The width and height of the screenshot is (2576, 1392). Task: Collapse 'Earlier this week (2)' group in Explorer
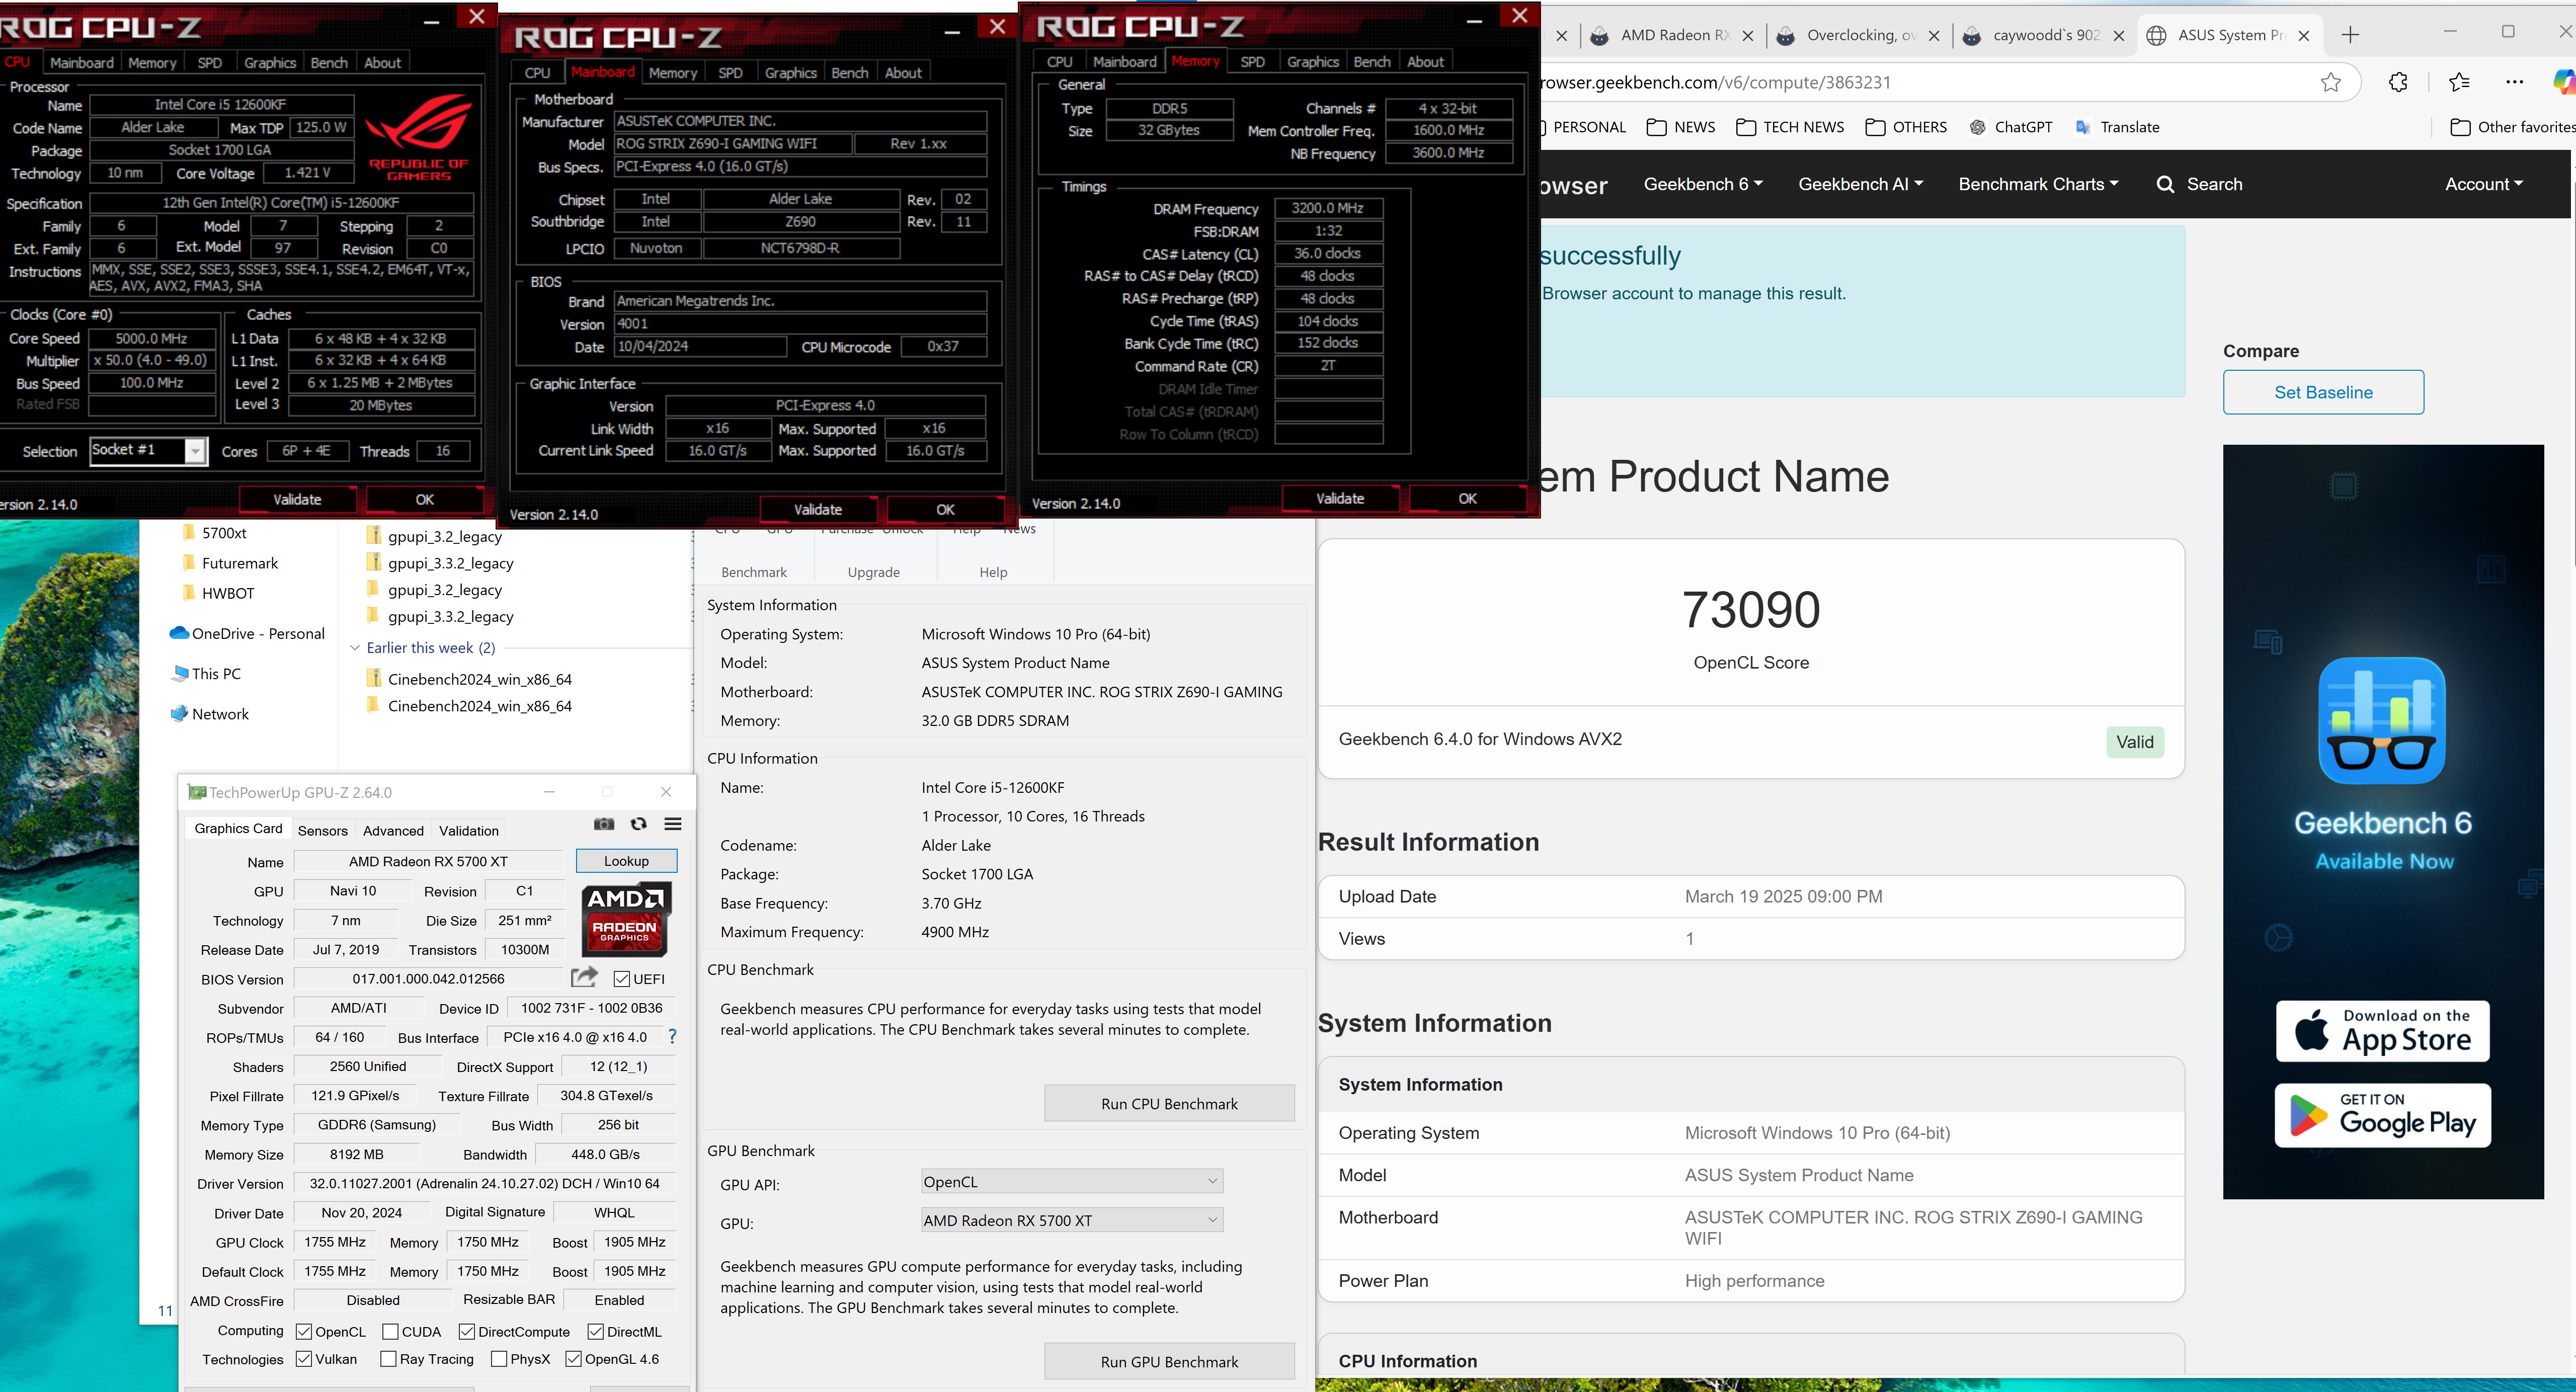pos(354,648)
